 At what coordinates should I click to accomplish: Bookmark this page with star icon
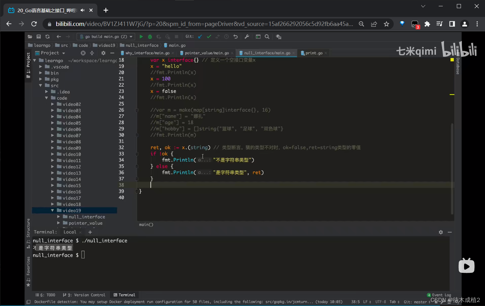pyautogui.click(x=386, y=24)
